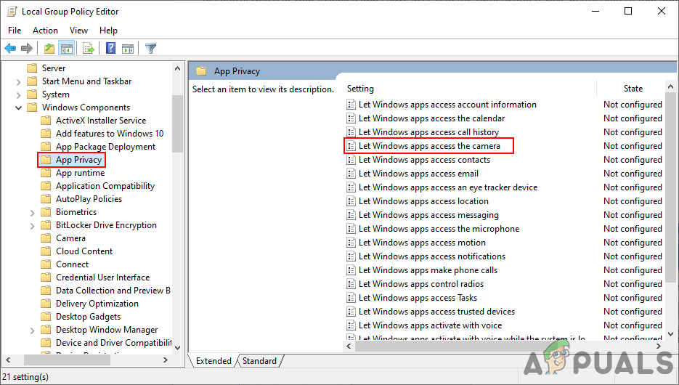
Task: Click the Forward arrow toolbar icon
Action: 27,49
